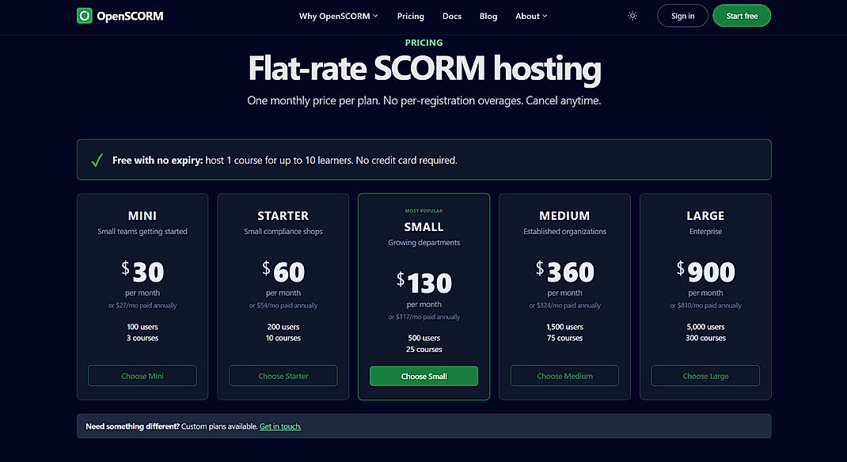Click '5,000 users' in Large card

click(x=705, y=327)
